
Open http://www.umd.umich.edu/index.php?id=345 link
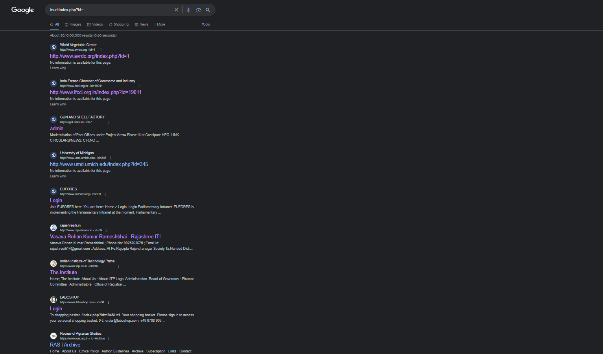point(99,164)
